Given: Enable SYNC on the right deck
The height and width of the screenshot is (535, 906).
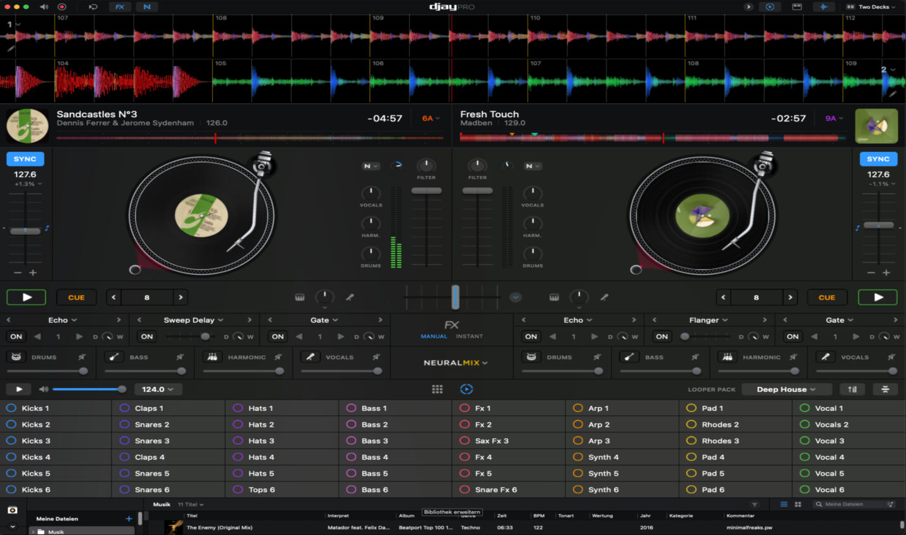Looking at the screenshot, I should tap(878, 158).
